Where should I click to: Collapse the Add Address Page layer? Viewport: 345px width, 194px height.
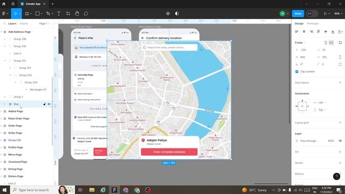[x=1, y=32]
